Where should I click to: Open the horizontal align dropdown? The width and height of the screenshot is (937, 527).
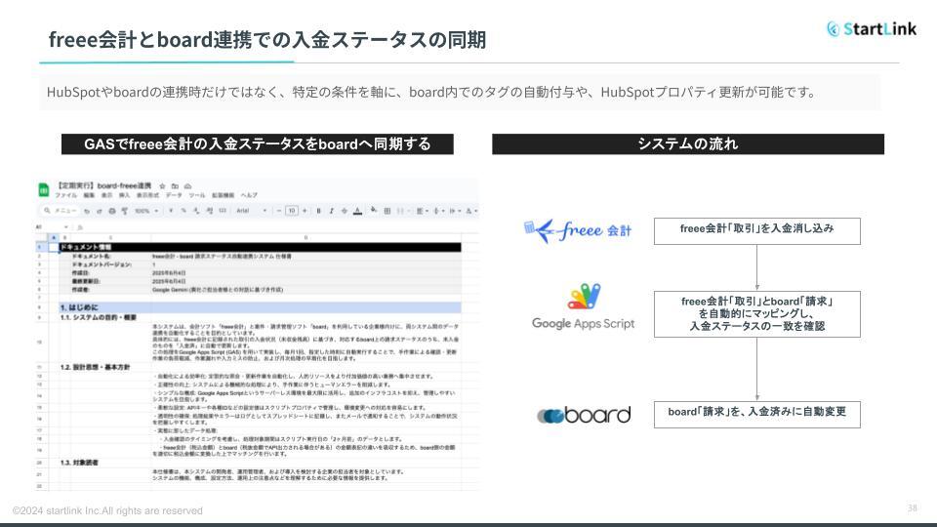(423, 211)
